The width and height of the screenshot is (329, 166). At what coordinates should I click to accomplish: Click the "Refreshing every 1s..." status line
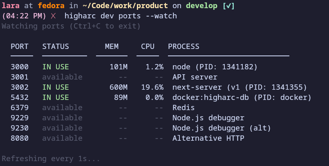tap(51, 159)
